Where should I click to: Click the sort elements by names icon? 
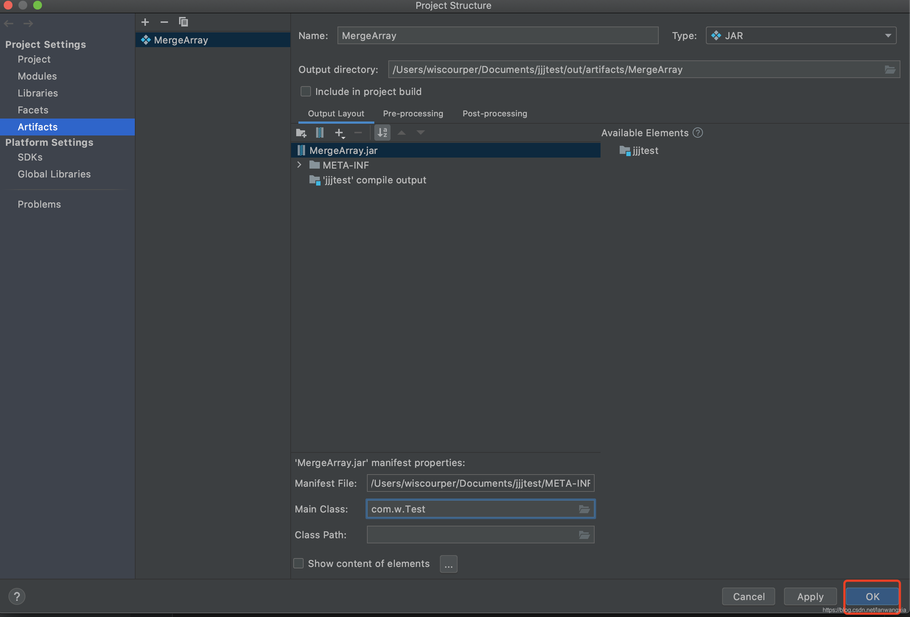[x=382, y=133]
